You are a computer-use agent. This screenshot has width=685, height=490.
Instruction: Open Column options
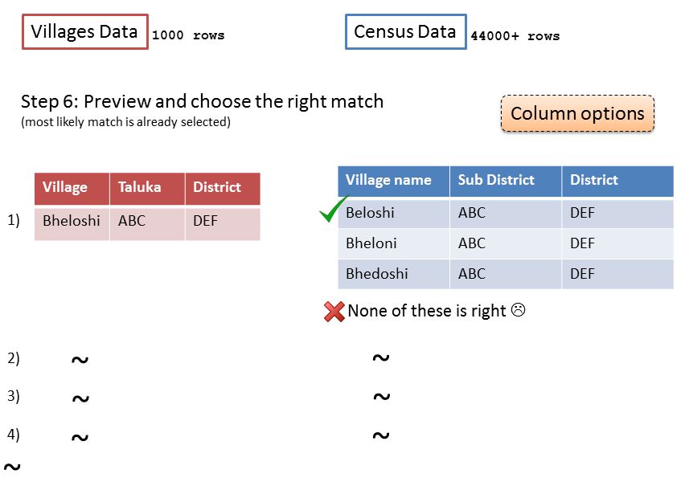[577, 113]
